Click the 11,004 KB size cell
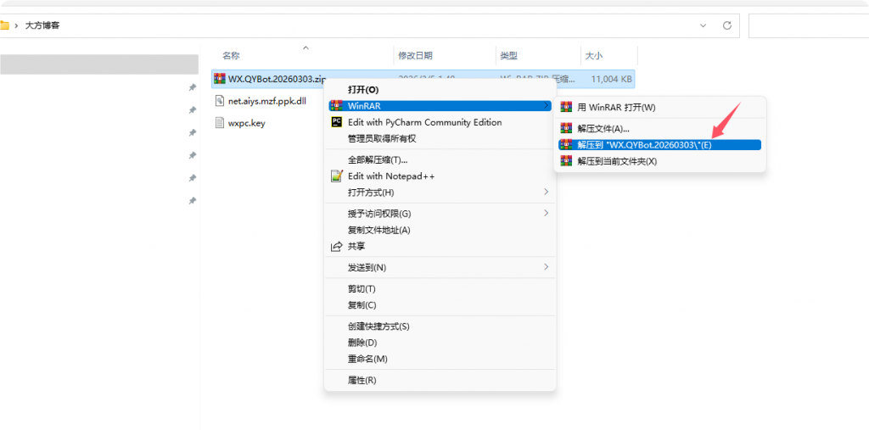 pyautogui.click(x=611, y=79)
